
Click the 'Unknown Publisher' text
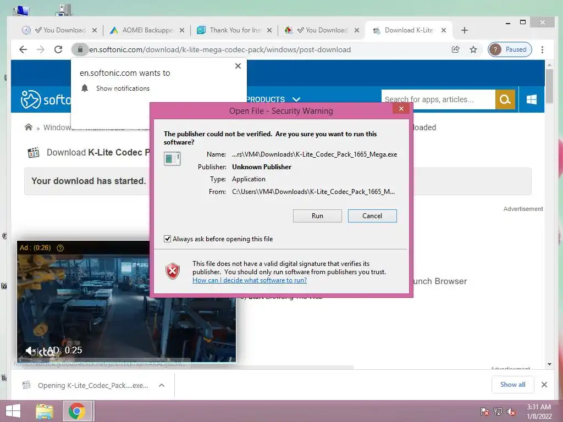(x=261, y=167)
